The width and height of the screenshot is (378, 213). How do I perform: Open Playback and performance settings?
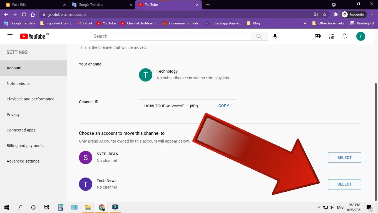pyautogui.click(x=33, y=99)
